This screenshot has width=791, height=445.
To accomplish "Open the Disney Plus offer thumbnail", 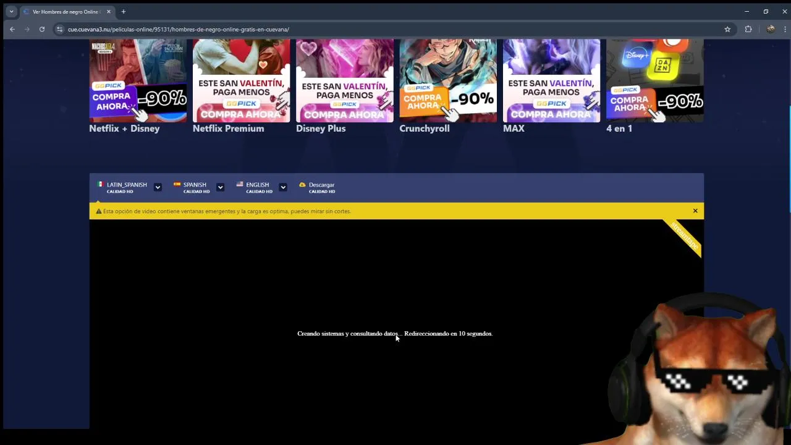I will (x=345, y=80).
